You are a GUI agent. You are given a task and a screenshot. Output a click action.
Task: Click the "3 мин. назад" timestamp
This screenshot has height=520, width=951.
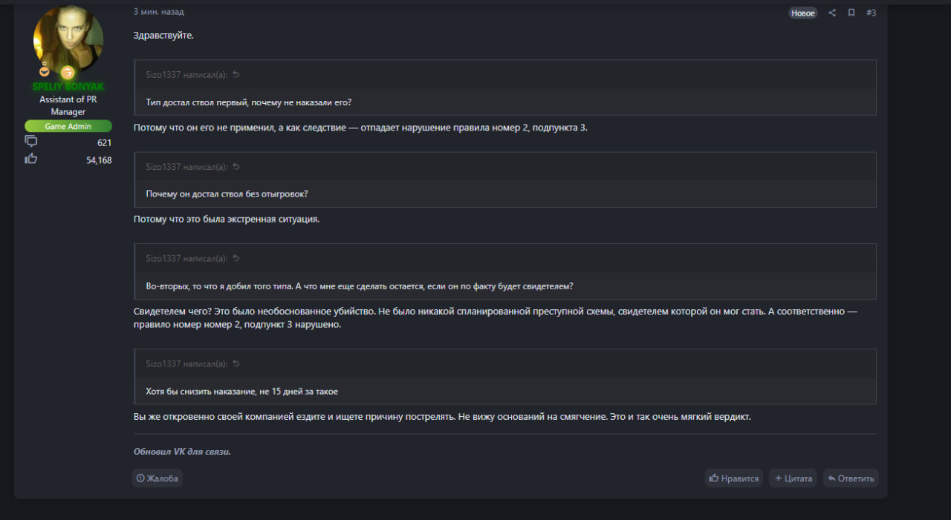coord(158,12)
